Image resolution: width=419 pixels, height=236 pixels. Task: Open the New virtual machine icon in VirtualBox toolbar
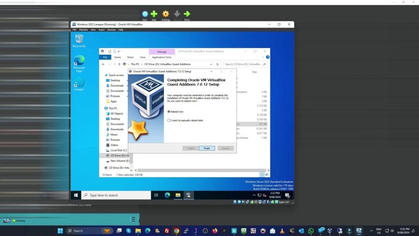[145, 13]
